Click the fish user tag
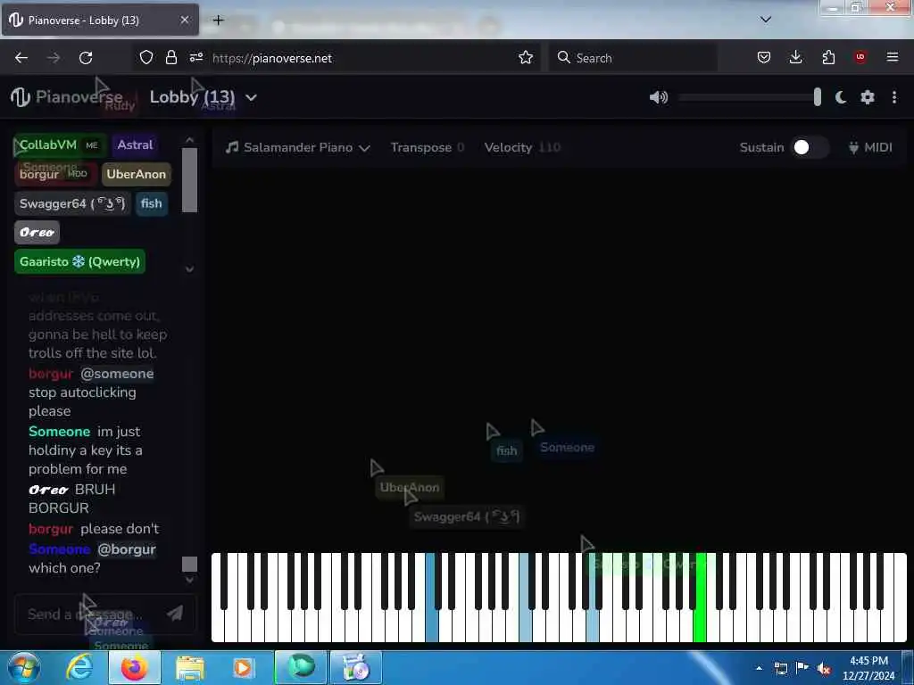914x685 pixels. [x=152, y=203]
